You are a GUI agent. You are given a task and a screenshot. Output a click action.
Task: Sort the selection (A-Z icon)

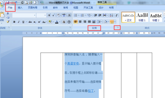[111, 15]
